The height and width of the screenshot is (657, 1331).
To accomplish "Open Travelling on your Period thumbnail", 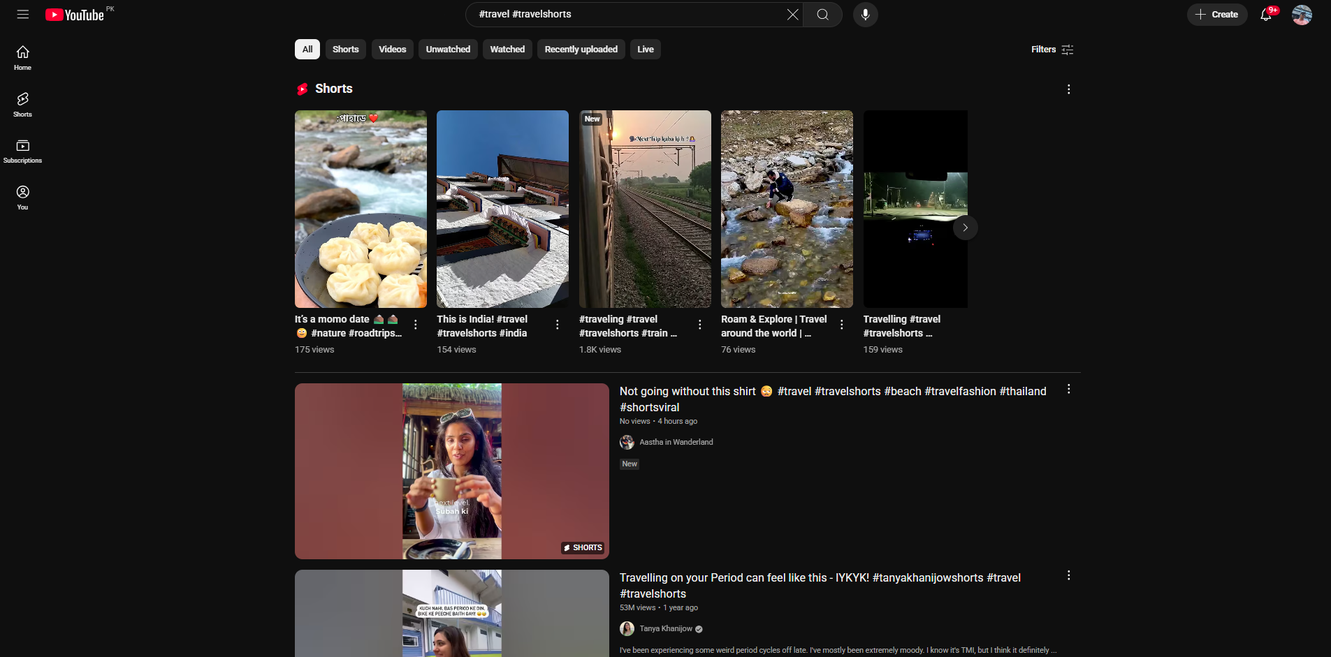I will click(x=451, y=613).
